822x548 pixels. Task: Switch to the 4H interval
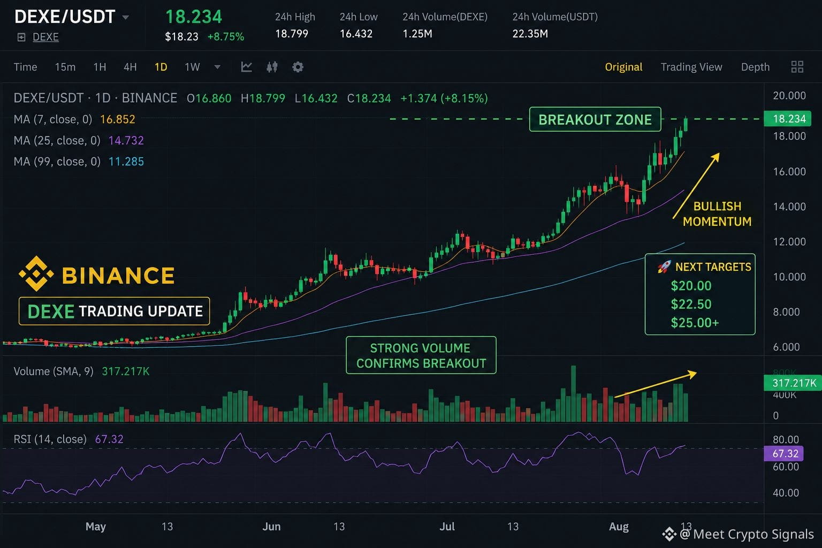coord(130,67)
